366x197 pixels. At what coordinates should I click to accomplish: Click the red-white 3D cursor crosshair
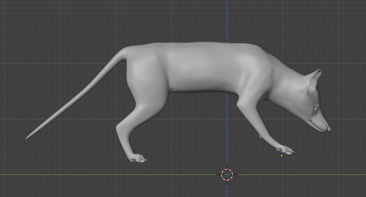227,174
